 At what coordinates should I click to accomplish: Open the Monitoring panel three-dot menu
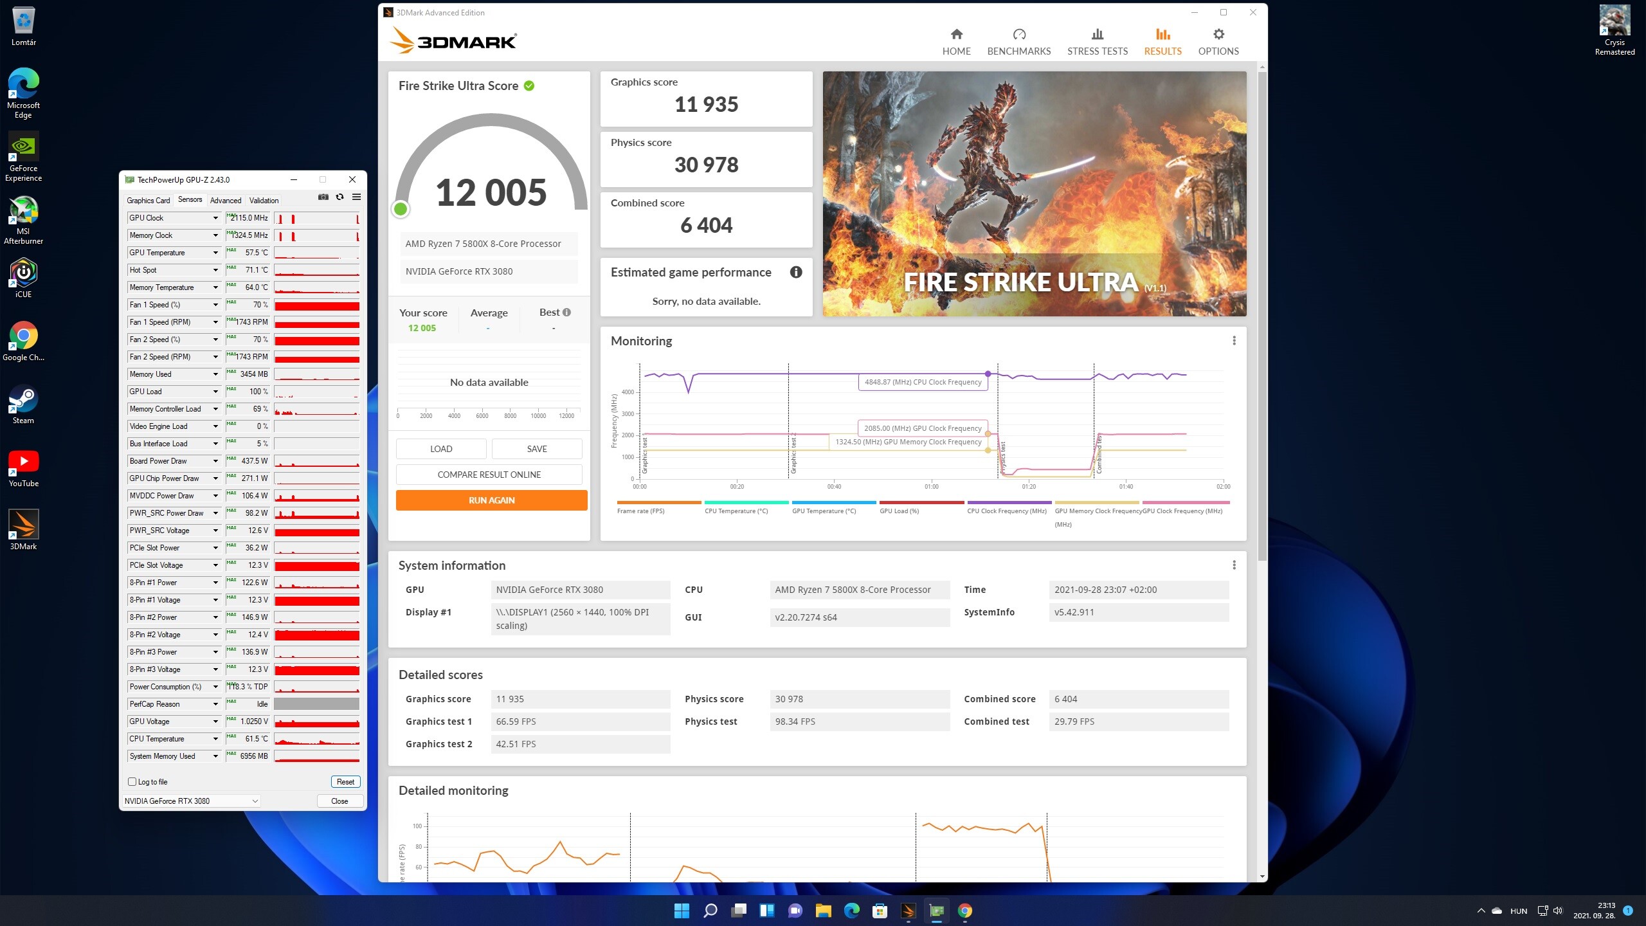tap(1234, 341)
